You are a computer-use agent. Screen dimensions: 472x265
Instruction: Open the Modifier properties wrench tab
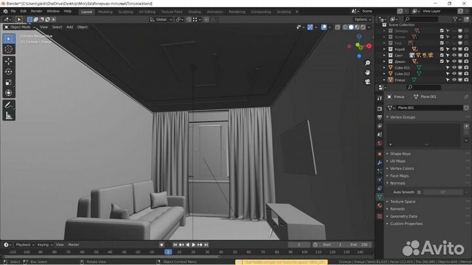pos(380,162)
